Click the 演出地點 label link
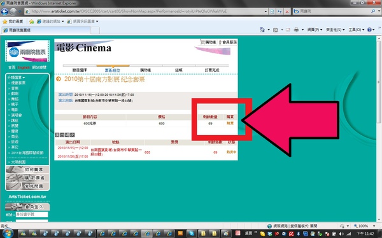 (66, 100)
